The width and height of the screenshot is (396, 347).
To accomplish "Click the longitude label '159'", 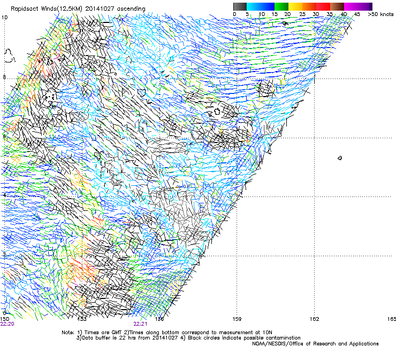I will (237, 319).
